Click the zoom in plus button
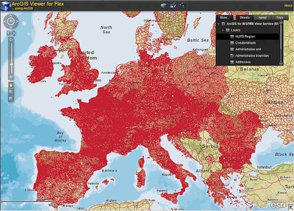This screenshot has width=294, height=211. [11, 39]
